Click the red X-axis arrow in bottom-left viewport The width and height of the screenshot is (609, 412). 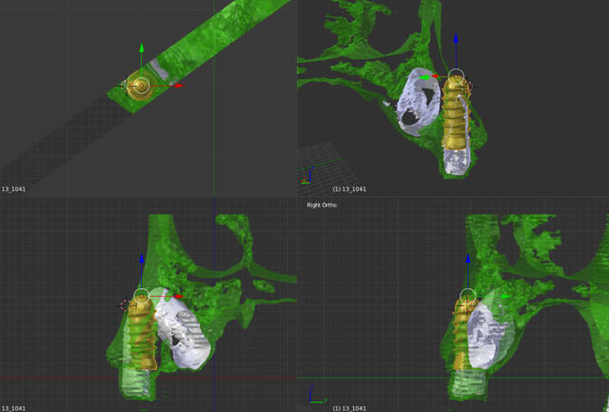click(x=177, y=296)
